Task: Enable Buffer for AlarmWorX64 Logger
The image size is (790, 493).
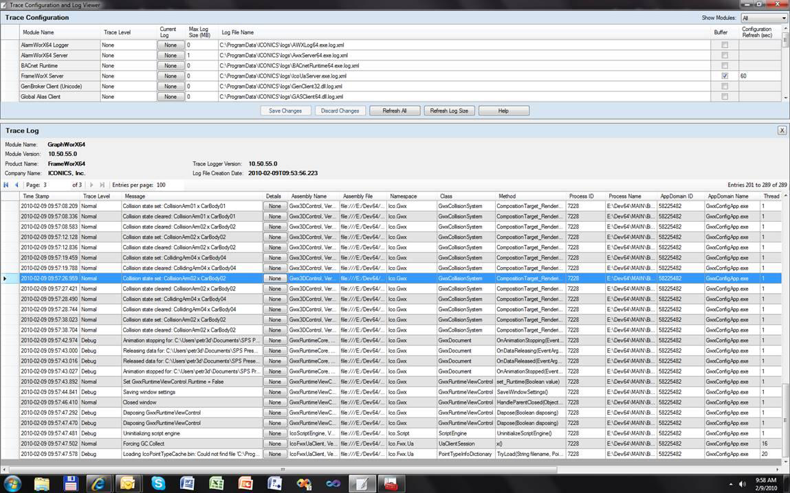Action: [725, 45]
